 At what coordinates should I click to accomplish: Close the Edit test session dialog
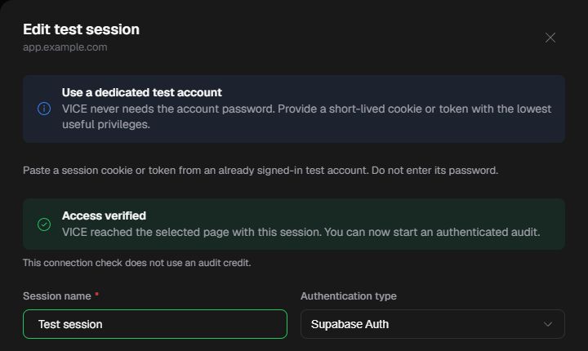(550, 38)
